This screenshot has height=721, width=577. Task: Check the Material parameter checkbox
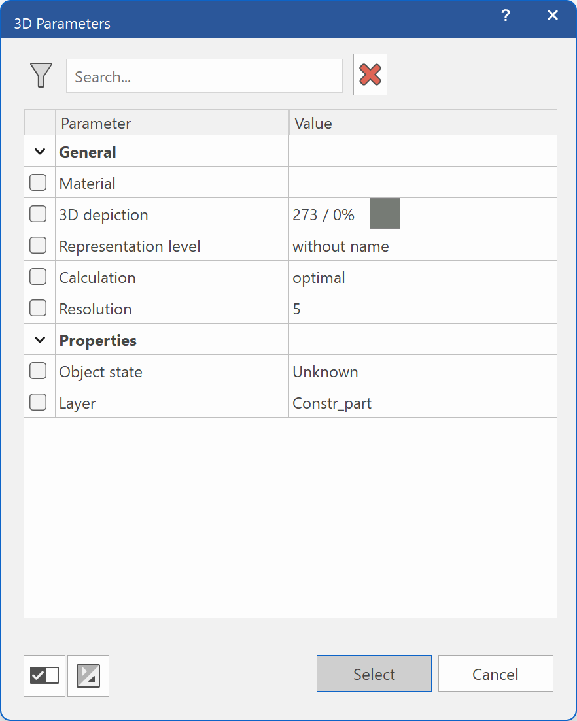(39, 182)
